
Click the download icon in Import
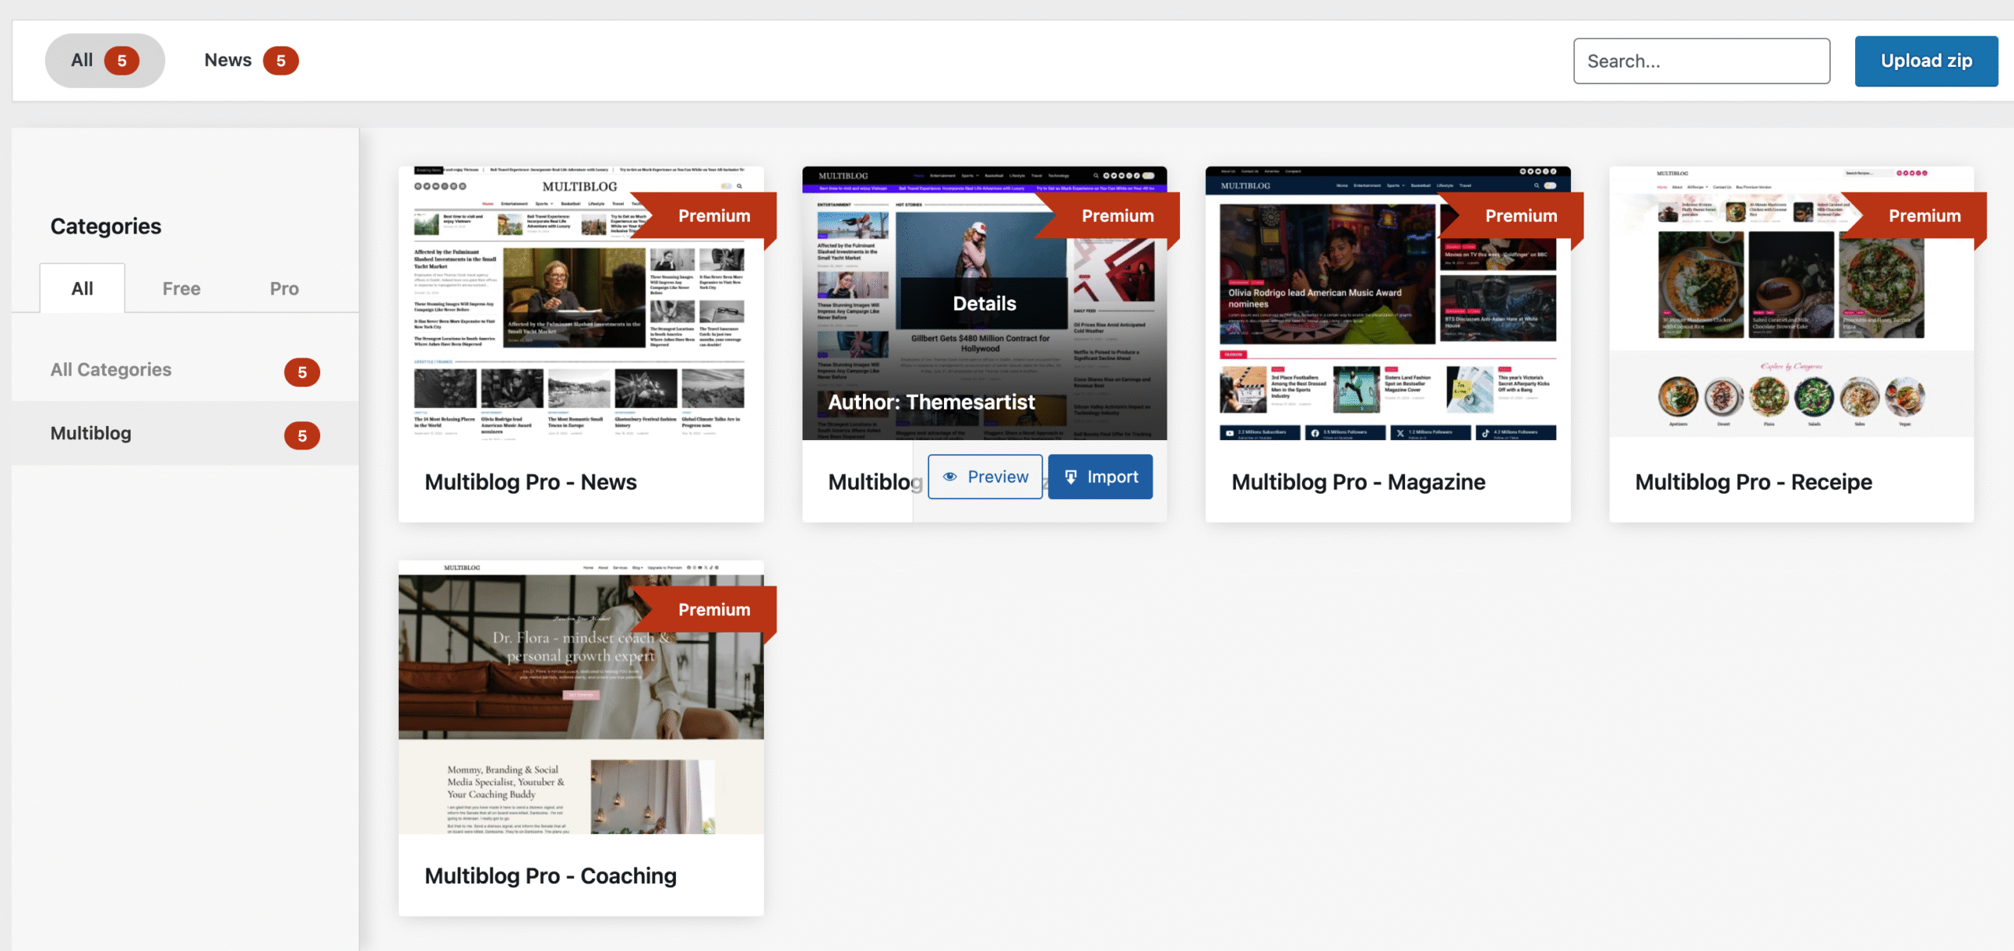(x=1071, y=476)
